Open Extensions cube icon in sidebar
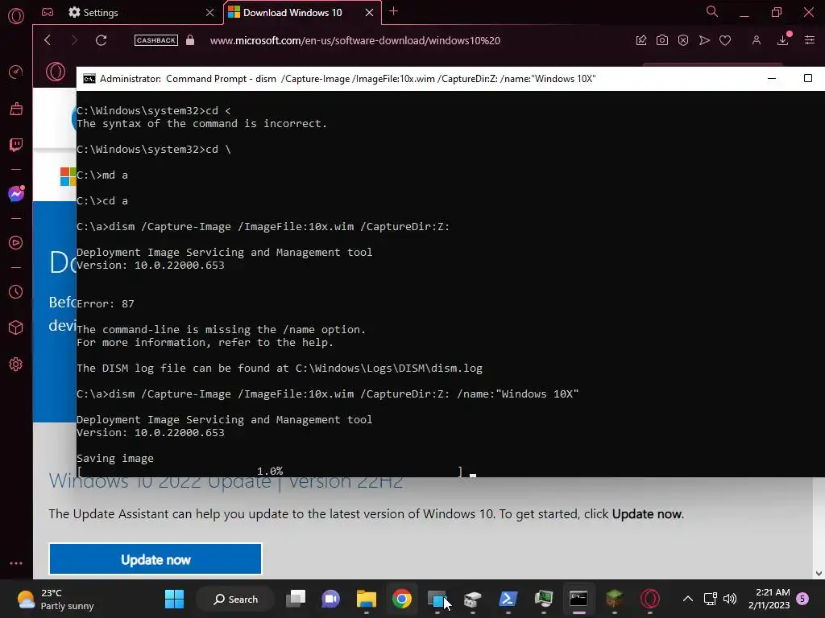The height and width of the screenshot is (618, 825). point(16,328)
